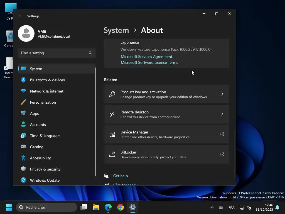Open Time & language settings
The height and width of the screenshot is (214, 285).
[x=57, y=136]
